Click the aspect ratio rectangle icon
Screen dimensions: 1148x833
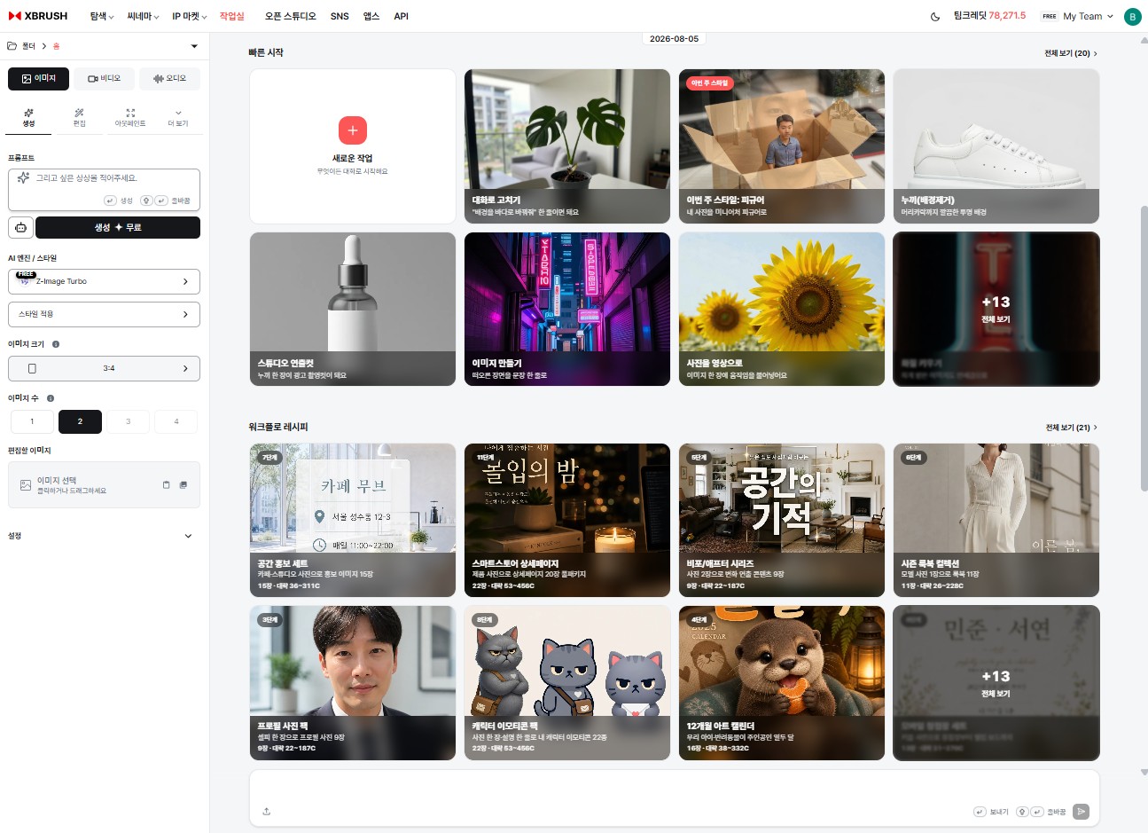32,368
